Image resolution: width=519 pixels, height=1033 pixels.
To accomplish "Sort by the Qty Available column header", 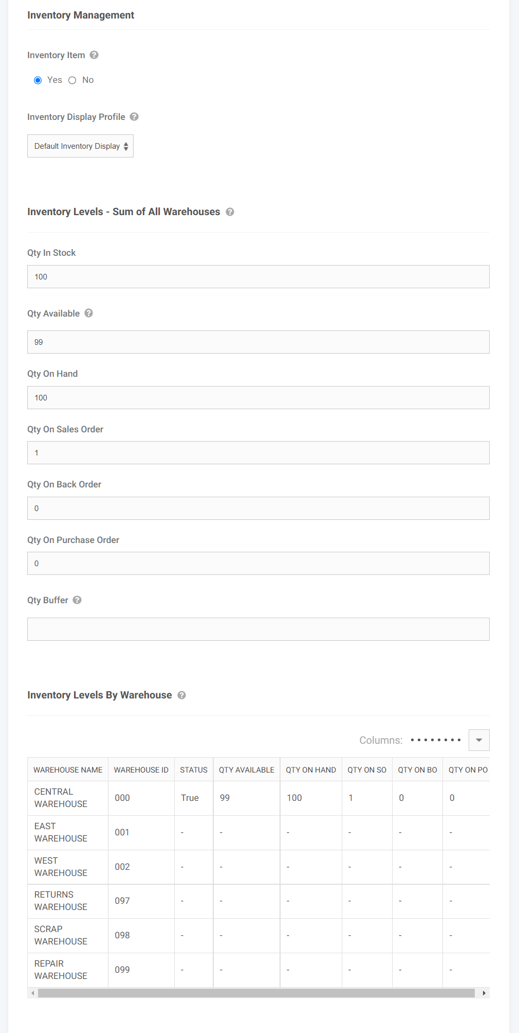I will click(x=247, y=770).
